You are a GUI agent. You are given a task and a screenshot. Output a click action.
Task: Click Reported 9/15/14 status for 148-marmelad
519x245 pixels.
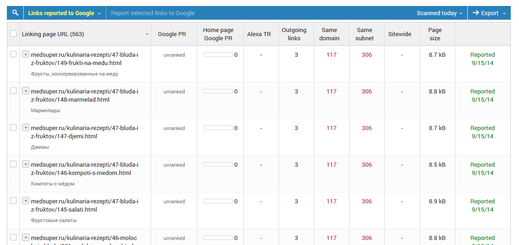pyautogui.click(x=482, y=95)
